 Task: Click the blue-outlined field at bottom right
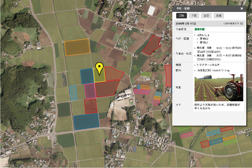coord(216,141)
